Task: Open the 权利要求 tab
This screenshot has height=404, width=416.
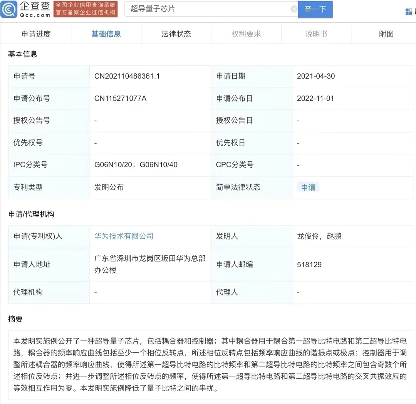Action: pos(246,34)
